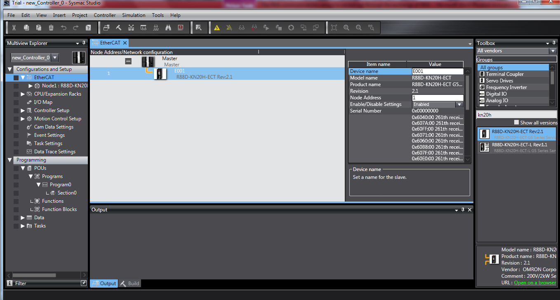
Task: Open the Simulation menu
Action: (x=134, y=15)
